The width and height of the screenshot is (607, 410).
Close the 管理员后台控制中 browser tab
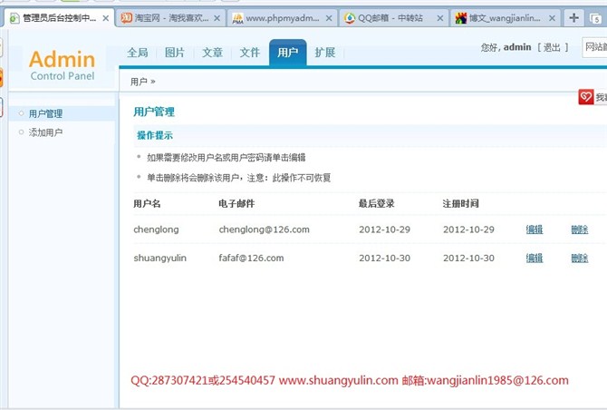(x=106, y=18)
